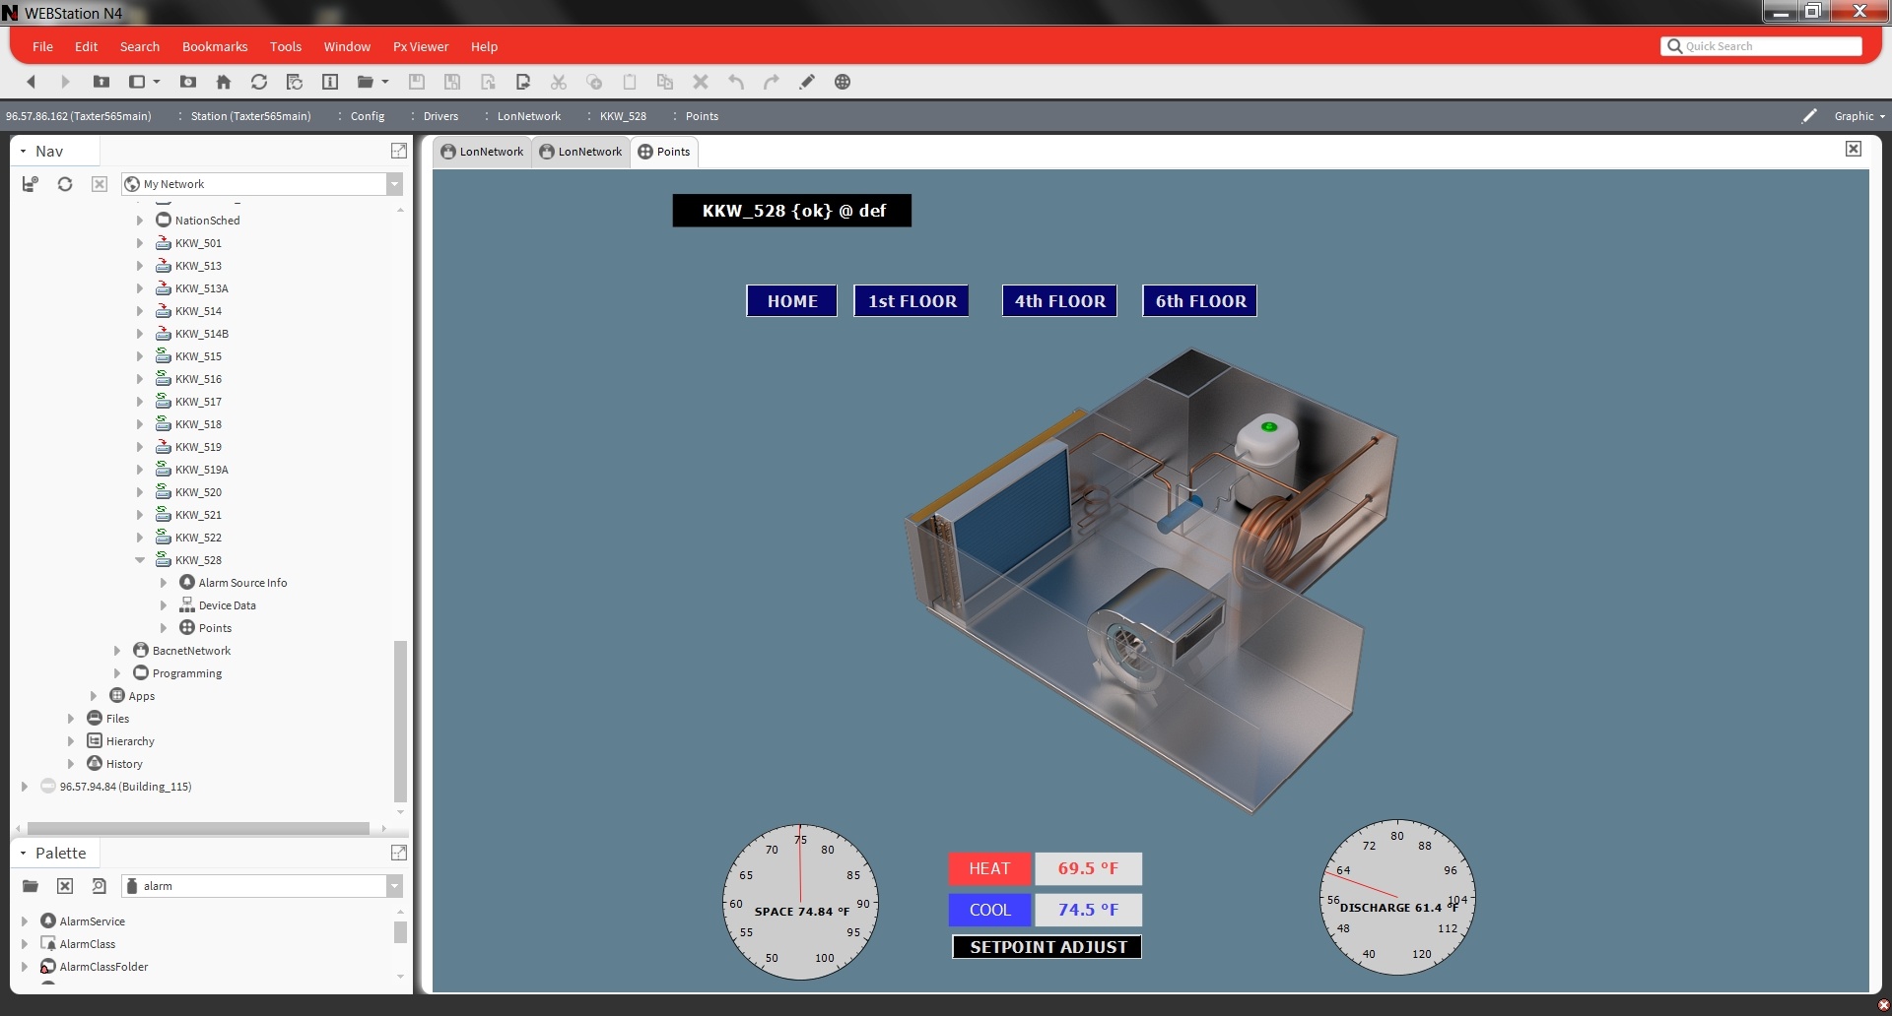Open the Px Viewer menu
The image size is (1892, 1016).
tap(421, 46)
